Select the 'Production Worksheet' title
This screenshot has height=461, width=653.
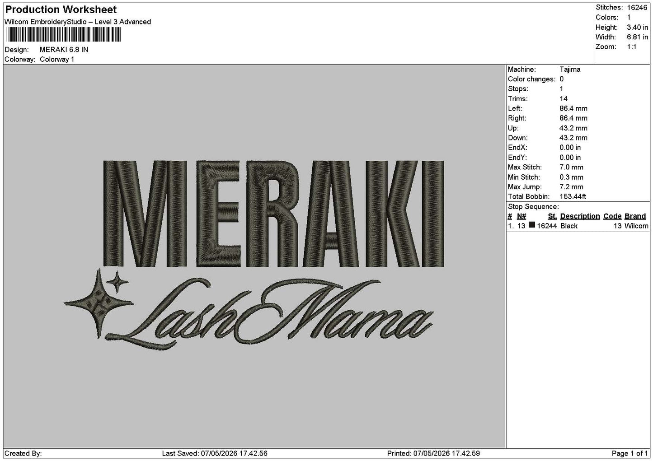(61, 9)
